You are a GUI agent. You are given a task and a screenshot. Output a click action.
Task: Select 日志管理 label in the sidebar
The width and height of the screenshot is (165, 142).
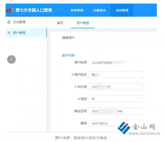point(19,22)
